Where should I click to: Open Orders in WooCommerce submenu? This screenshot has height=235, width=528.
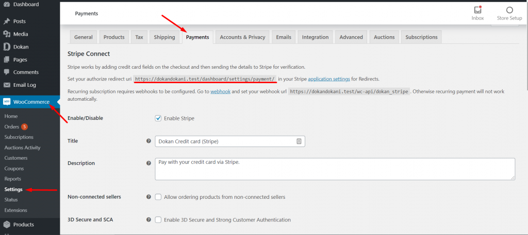coord(12,127)
